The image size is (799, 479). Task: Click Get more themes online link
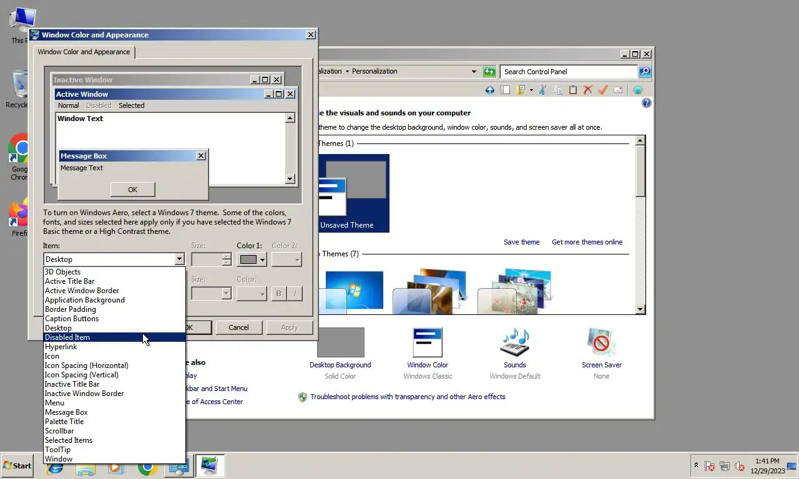(x=587, y=242)
